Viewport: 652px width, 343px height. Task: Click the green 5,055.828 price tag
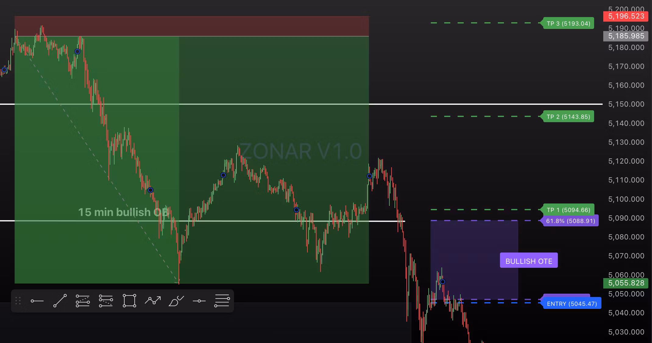626,283
